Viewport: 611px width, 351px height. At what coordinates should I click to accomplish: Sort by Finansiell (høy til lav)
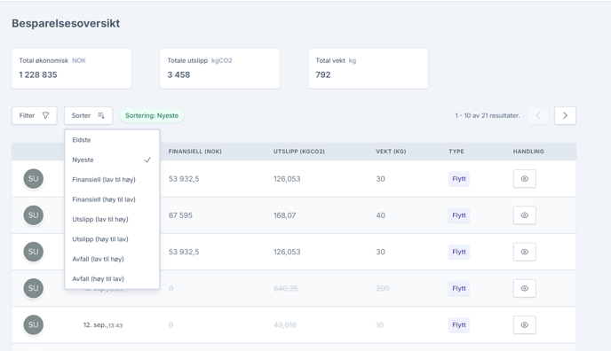pyautogui.click(x=112, y=199)
